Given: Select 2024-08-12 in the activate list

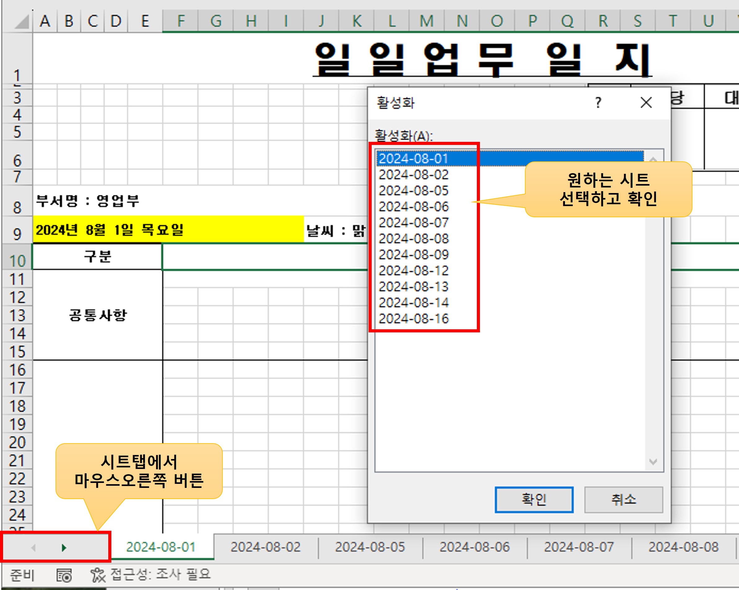Looking at the screenshot, I should pyautogui.click(x=510, y=271).
